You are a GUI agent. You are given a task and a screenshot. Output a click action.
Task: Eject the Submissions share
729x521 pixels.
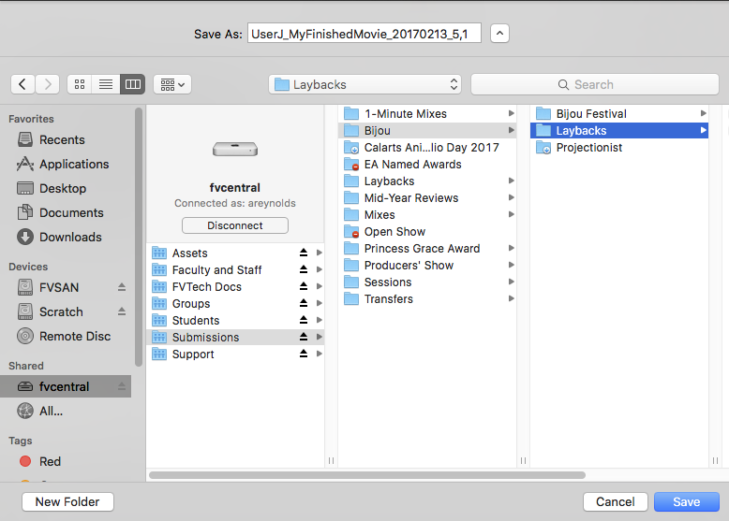coord(304,337)
